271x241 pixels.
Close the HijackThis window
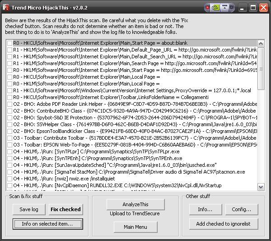tap(264, 8)
